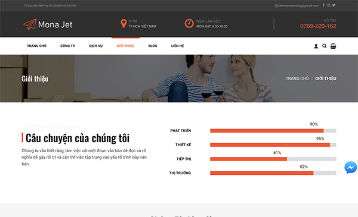The width and height of the screenshot is (358, 217).
Task: Open the Messenger chat bubble
Action: coord(351,168)
